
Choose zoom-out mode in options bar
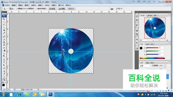click(x=13, y=9)
